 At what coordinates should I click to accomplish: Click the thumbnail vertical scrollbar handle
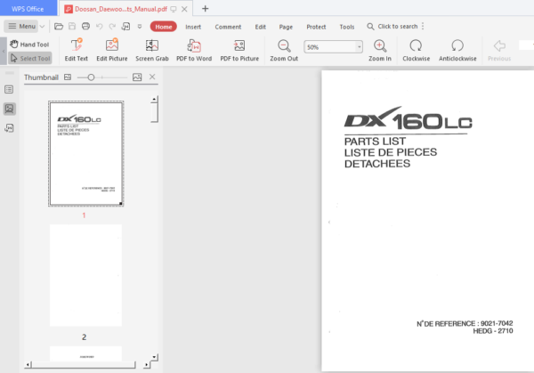(x=154, y=112)
